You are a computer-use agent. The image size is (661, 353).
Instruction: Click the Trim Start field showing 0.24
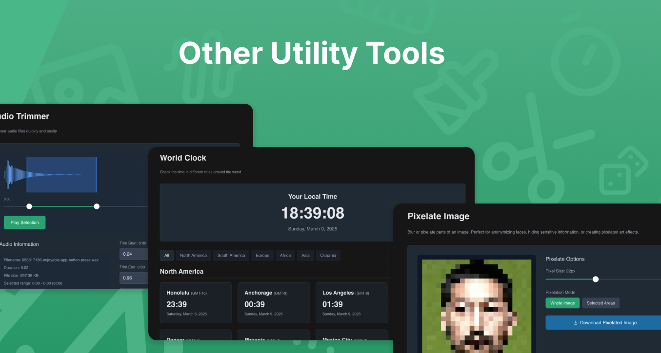click(x=134, y=254)
